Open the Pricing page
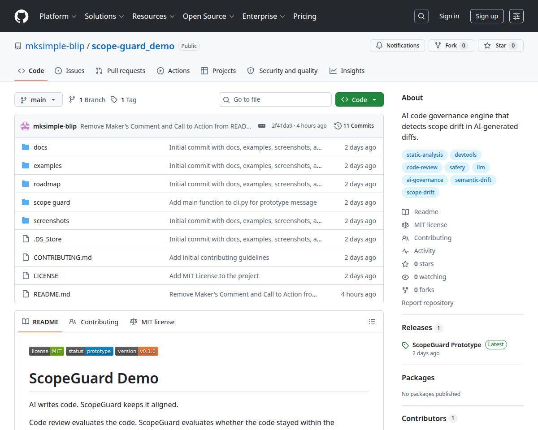This screenshot has height=430, width=538. click(305, 16)
